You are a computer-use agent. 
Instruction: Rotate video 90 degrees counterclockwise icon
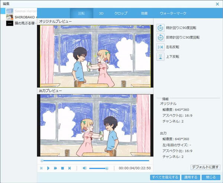[161, 38]
